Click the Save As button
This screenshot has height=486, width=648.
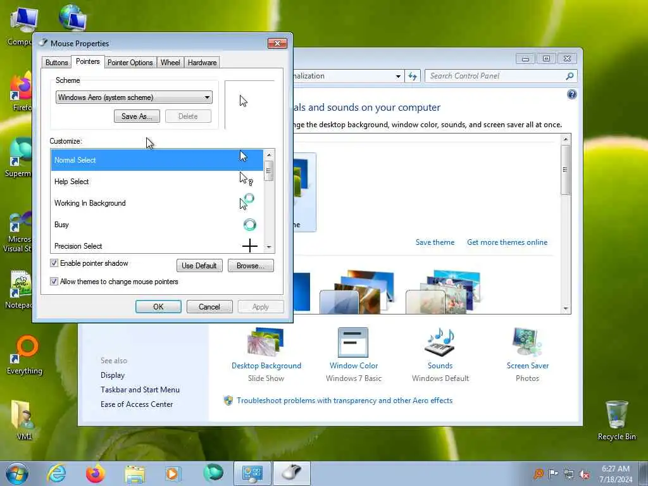click(x=137, y=116)
